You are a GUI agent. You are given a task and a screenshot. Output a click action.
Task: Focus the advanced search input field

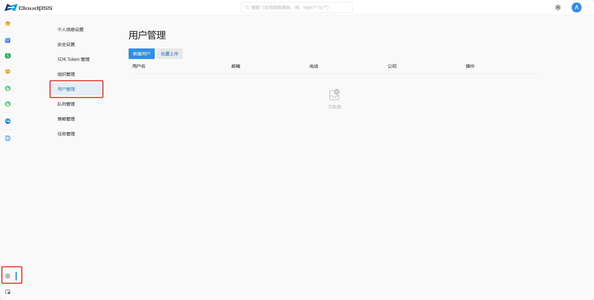coord(297,7)
